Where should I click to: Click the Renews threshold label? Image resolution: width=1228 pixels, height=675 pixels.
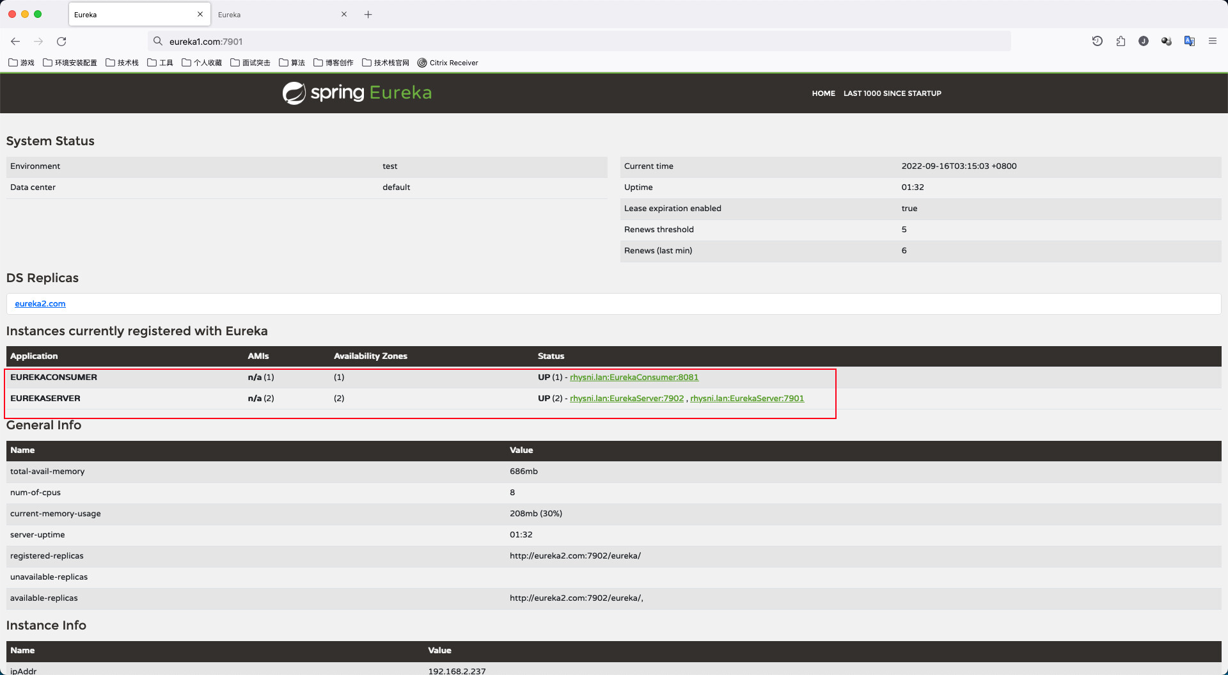click(659, 230)
